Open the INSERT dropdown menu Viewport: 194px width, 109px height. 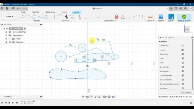tap(161, 21)
